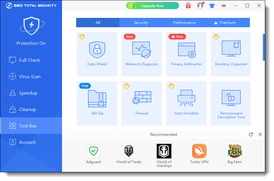Switch to the Performance tab

(184, 23)
